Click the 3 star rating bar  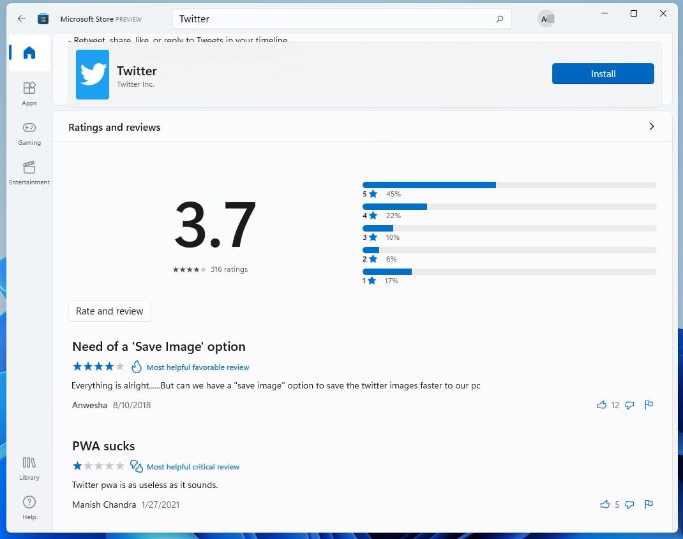point(509,228)
